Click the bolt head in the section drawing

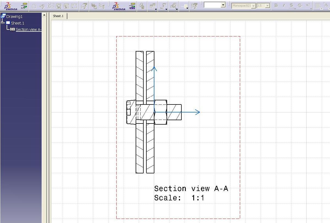[x=131, y=112]
